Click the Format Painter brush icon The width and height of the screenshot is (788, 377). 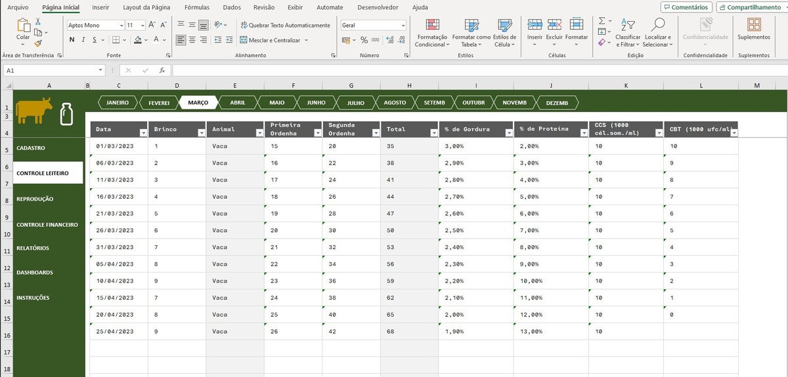[38, 43]
